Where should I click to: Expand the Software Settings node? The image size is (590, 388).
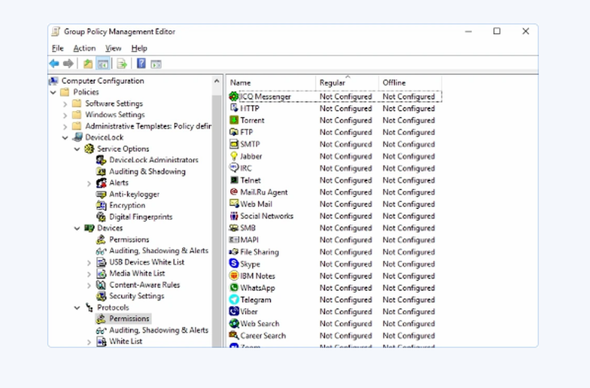tap(65, 104)
